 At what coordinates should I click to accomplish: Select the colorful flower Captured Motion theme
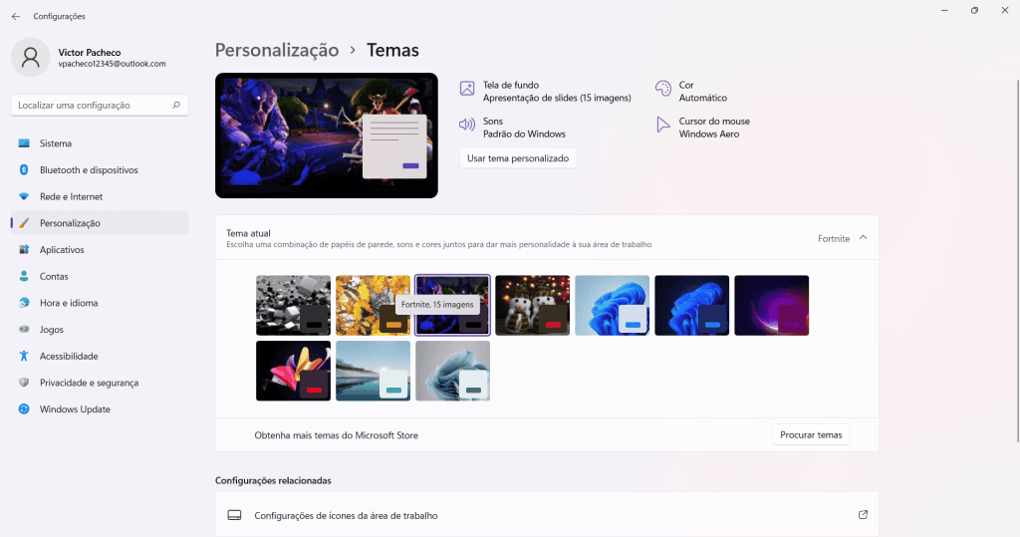click(294, 371)
